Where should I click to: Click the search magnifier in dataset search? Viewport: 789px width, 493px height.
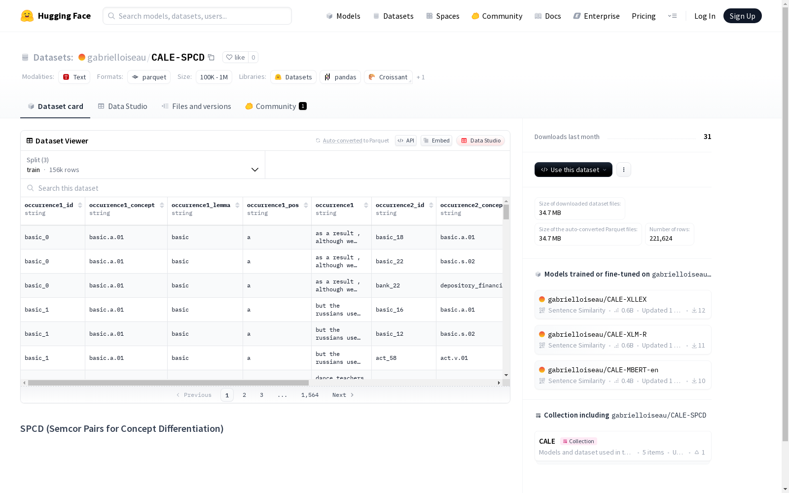[31, 188]
